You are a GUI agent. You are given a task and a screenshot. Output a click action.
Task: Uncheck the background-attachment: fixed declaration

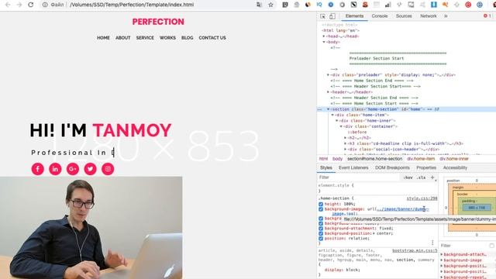pos(321,229)
